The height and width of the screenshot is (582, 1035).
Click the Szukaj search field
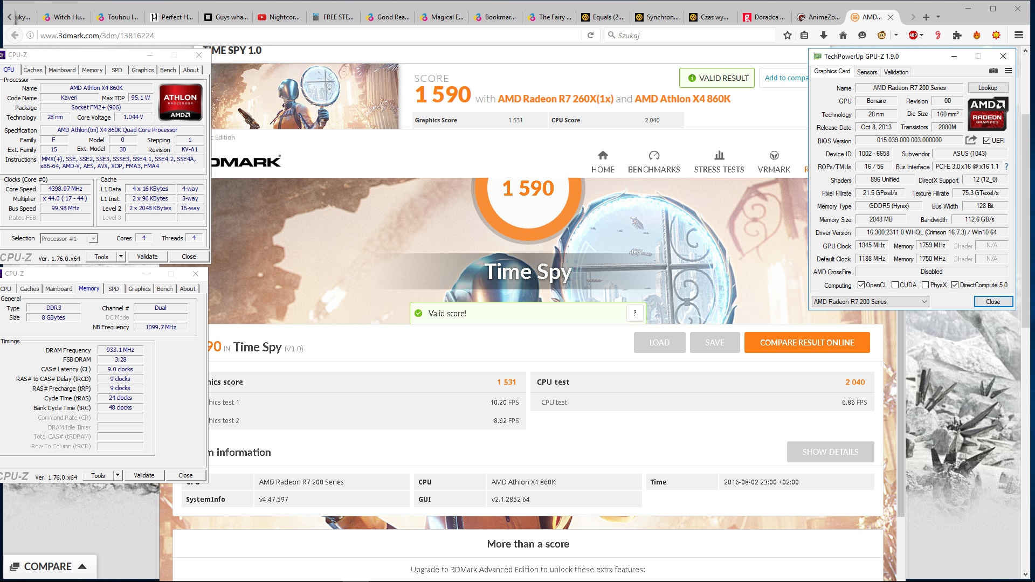pyautogui.click(x=691, y=35)
